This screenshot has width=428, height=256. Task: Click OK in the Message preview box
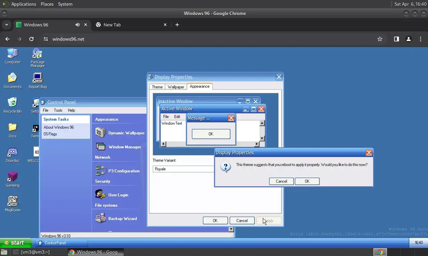click(211, 134)
